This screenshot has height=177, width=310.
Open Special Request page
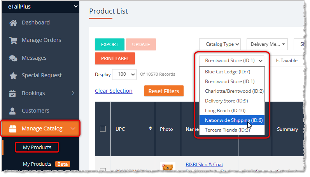click(42, 75)
